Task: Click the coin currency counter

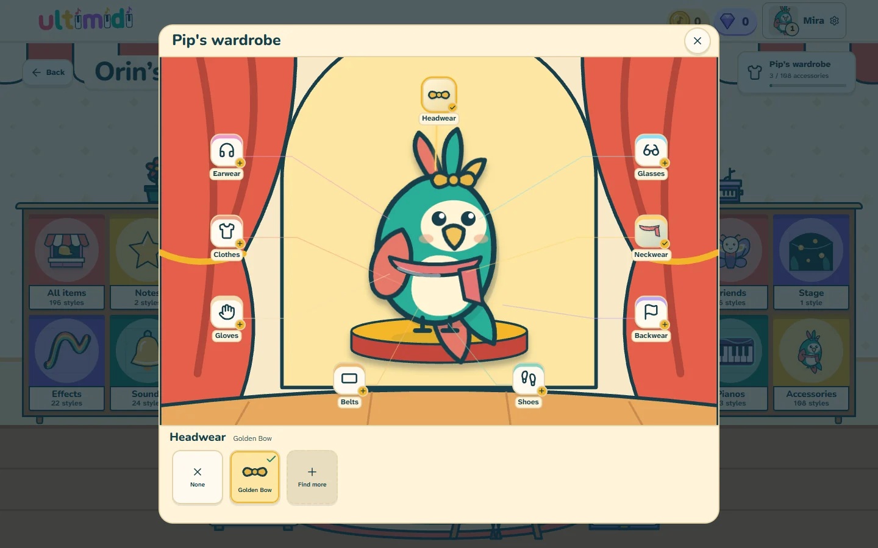Action: coord(687,22)
